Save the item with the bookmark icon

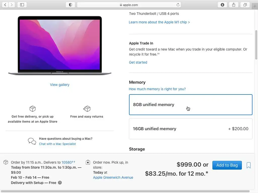(248, 165)
